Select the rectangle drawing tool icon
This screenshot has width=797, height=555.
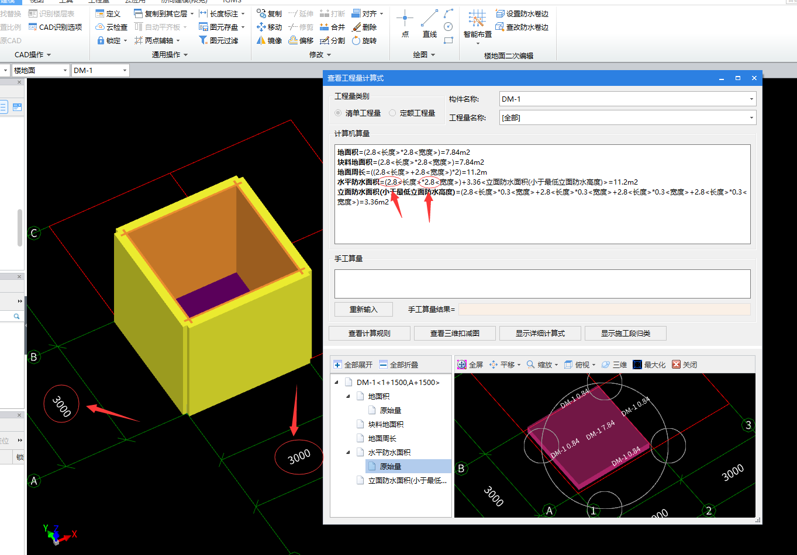(x=448, y=40)
